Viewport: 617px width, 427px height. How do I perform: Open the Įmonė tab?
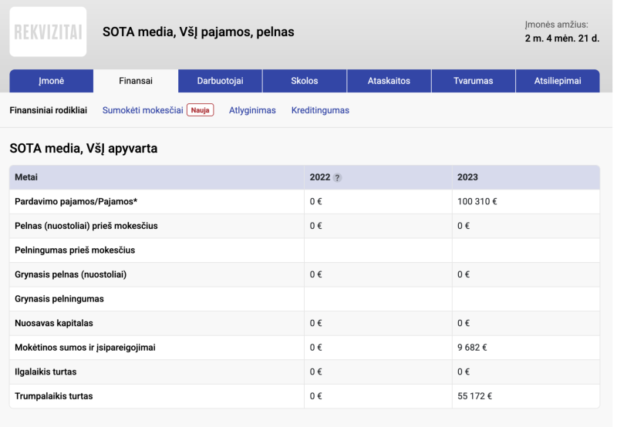[x=51, y=81]
